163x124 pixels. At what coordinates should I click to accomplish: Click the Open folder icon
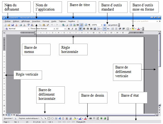coord(9,25)
